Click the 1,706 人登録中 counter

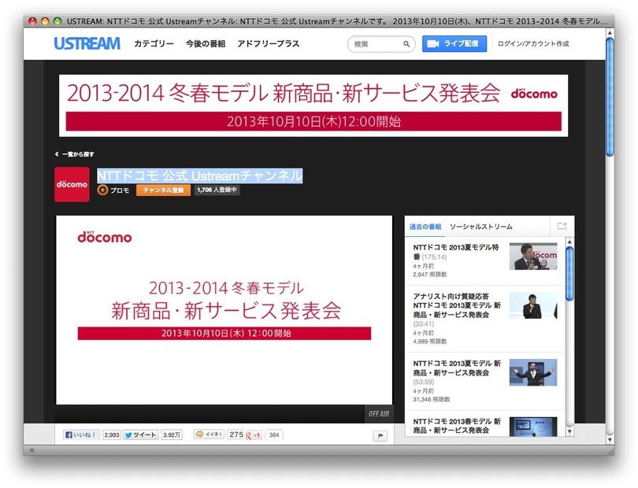tap(217, 190)
